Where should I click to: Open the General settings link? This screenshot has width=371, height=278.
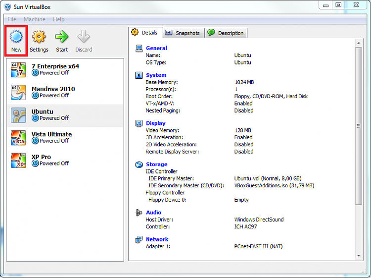[156, 48]
